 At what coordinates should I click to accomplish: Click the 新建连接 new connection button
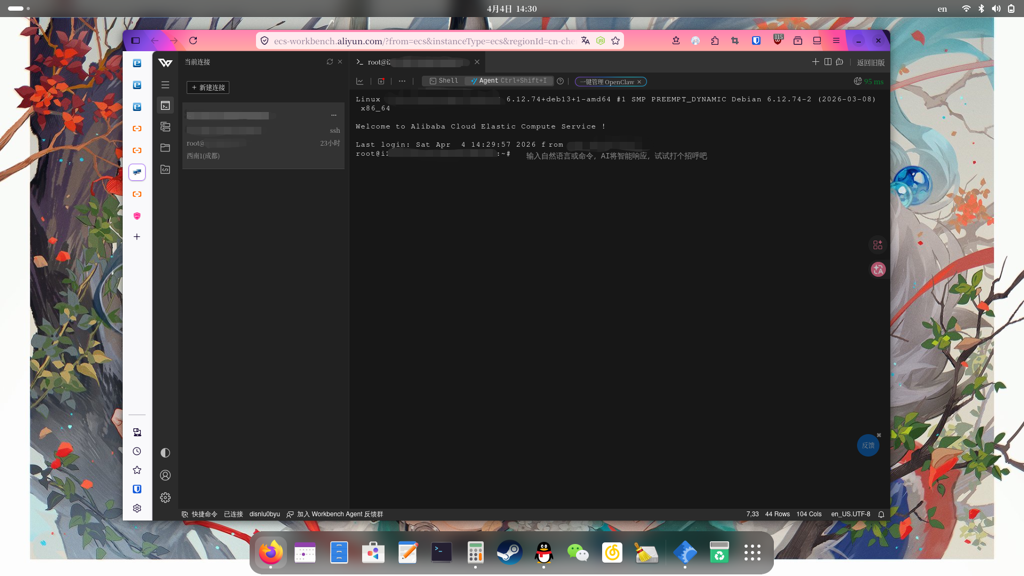208,87
